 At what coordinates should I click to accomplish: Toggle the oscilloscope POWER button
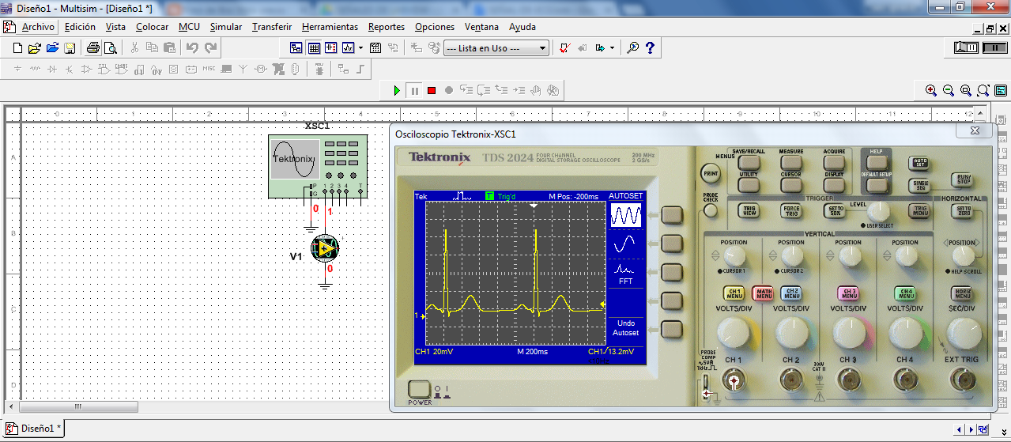[419, 389]
